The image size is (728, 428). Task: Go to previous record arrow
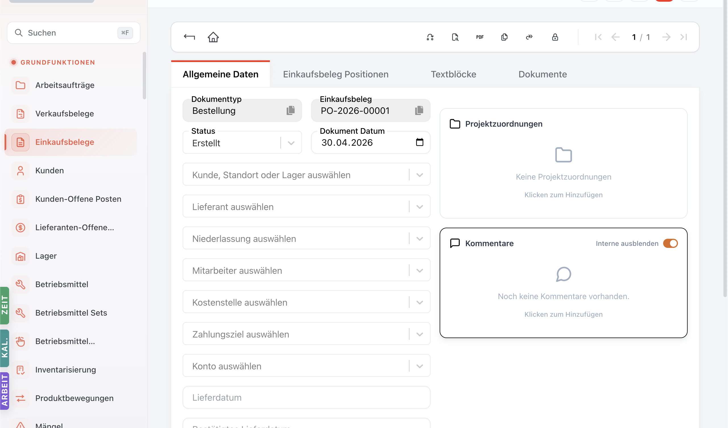click(x=616, y=37)
